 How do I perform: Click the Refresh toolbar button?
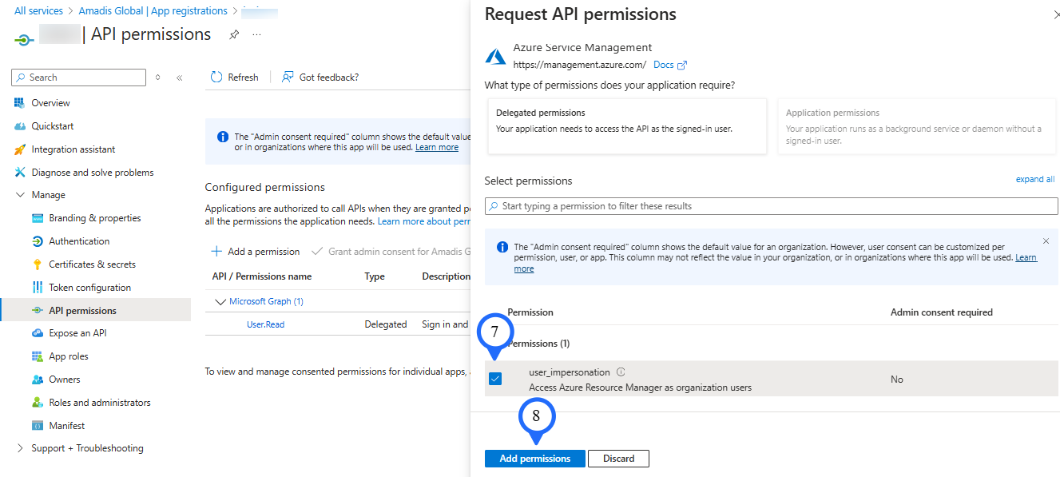pos(234,78)
